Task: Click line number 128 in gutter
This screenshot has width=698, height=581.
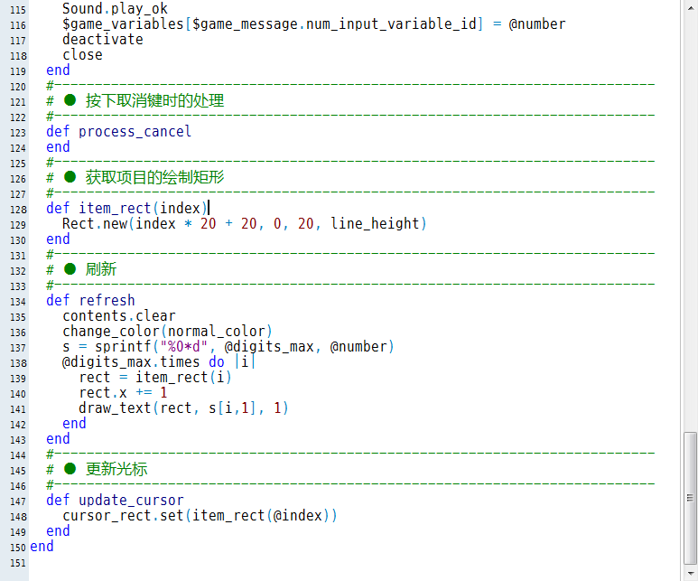Action: [x=18, y=210]
